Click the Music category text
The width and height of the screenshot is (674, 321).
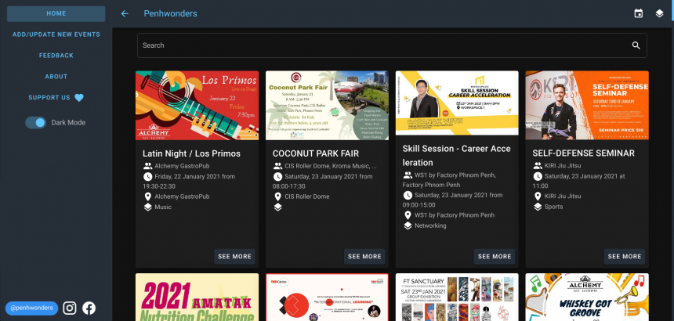163,207
